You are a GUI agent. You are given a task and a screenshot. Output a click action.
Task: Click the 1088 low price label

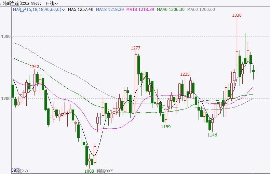(89, 171)
